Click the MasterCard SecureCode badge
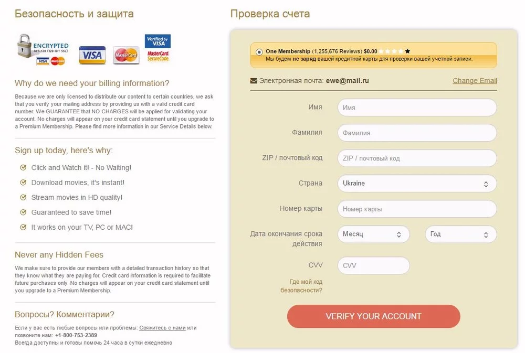The image size is (525, 353). [157, 56]
